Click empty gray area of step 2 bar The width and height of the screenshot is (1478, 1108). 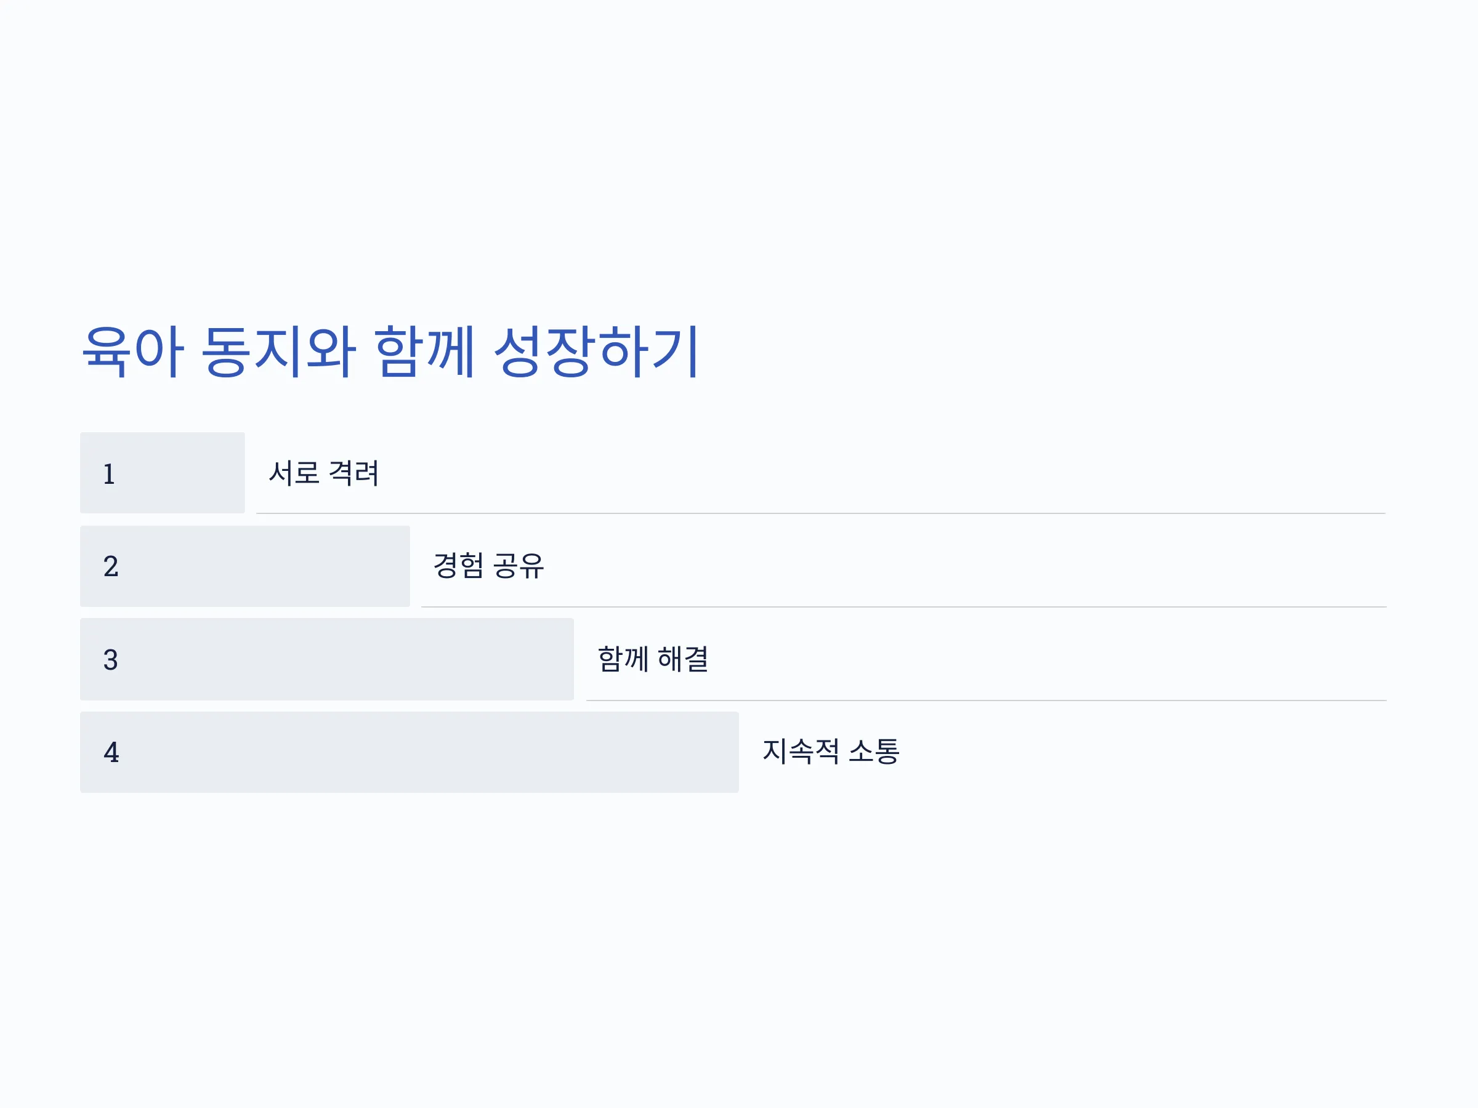point(267,566)
